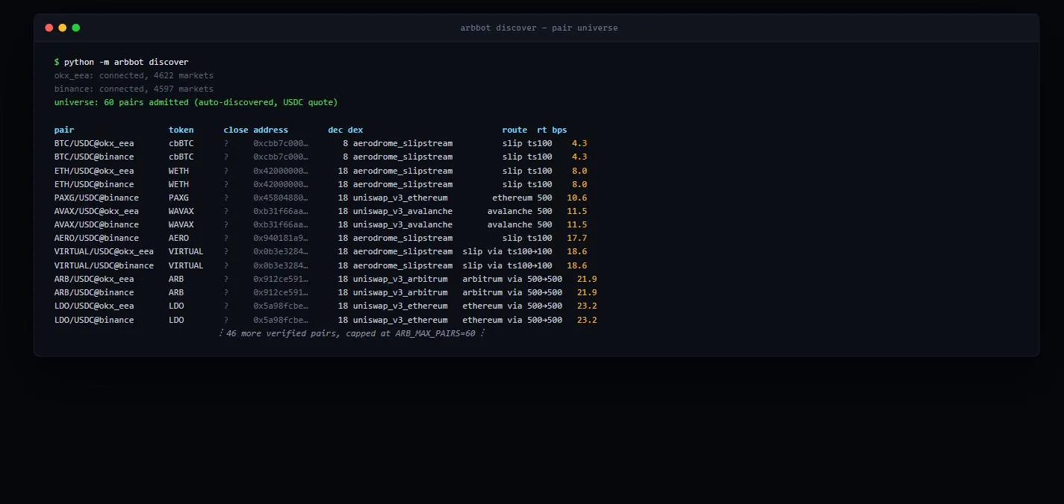The height and width of the screenshot is (504, 1064).
Task: Click the 'AERO' token cell
Action: [x=178, y=238]
